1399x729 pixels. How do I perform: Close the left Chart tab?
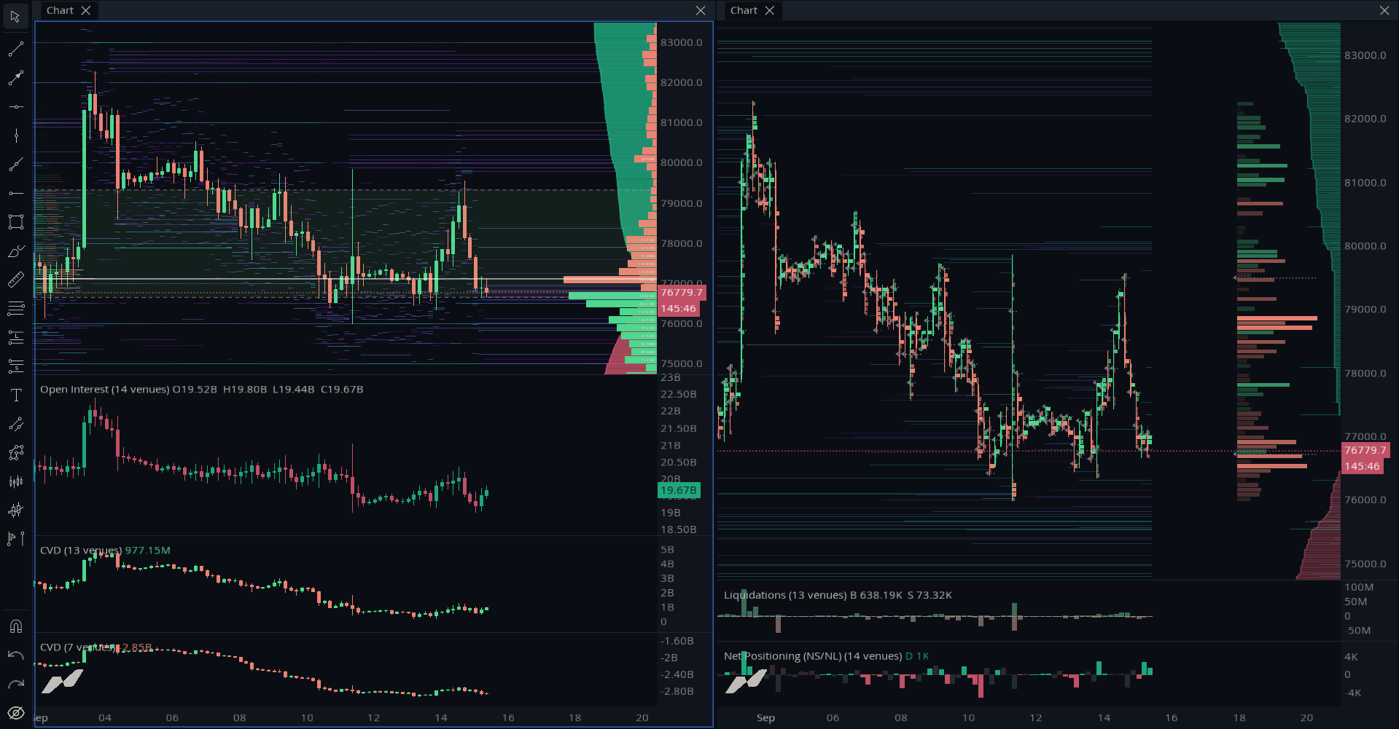click(x=86, y=10)
